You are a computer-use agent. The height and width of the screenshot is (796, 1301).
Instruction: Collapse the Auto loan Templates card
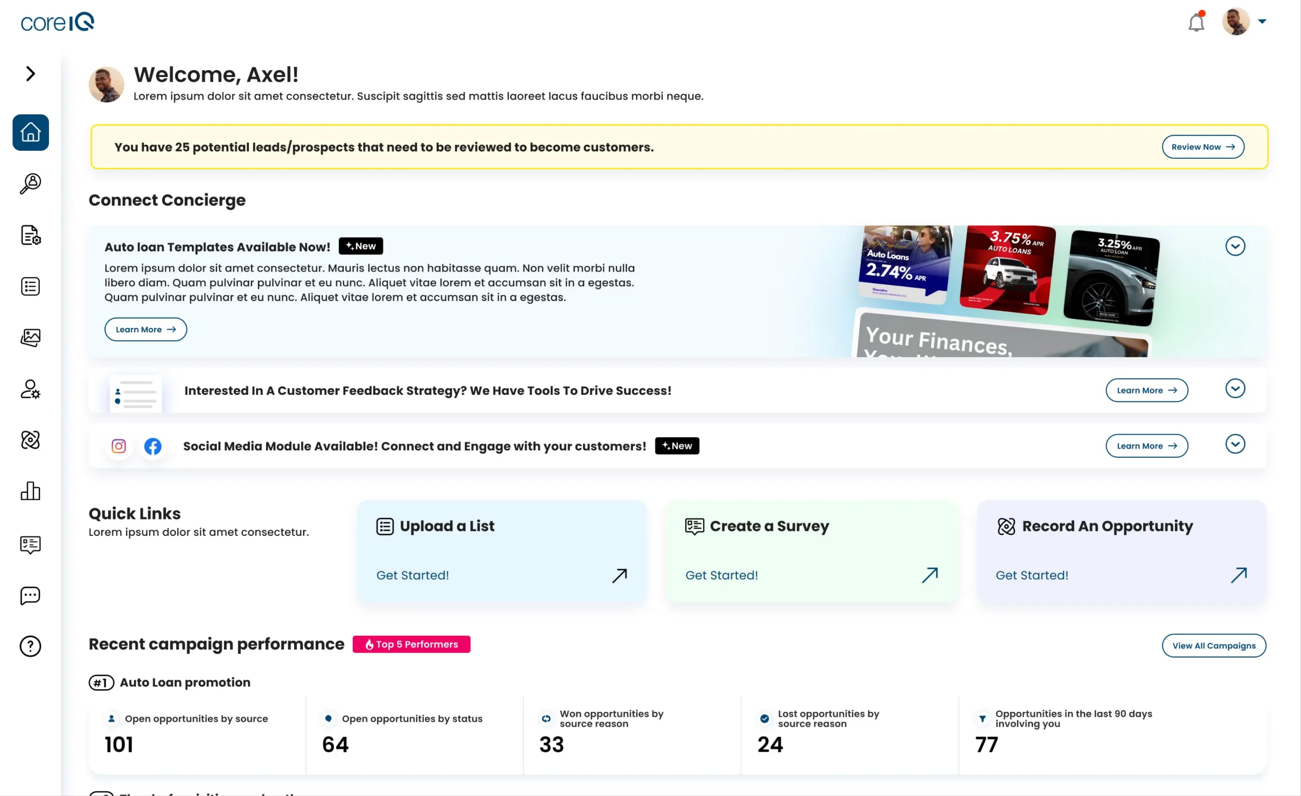click(x=1235, y=246)
